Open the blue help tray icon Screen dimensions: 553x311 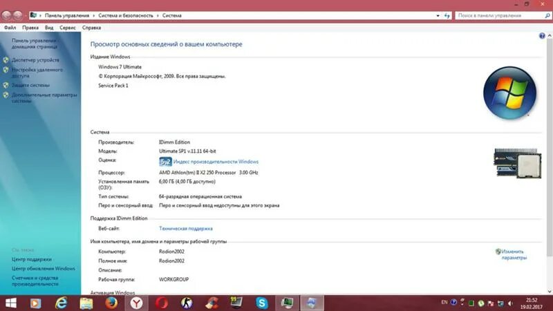(x=453, y=302)
